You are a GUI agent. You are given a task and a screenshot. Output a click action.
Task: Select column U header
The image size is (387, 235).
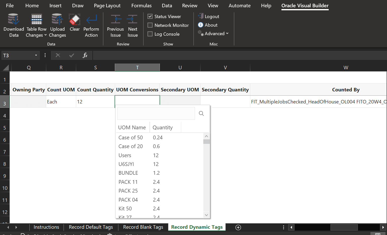[x=180, y=67]
